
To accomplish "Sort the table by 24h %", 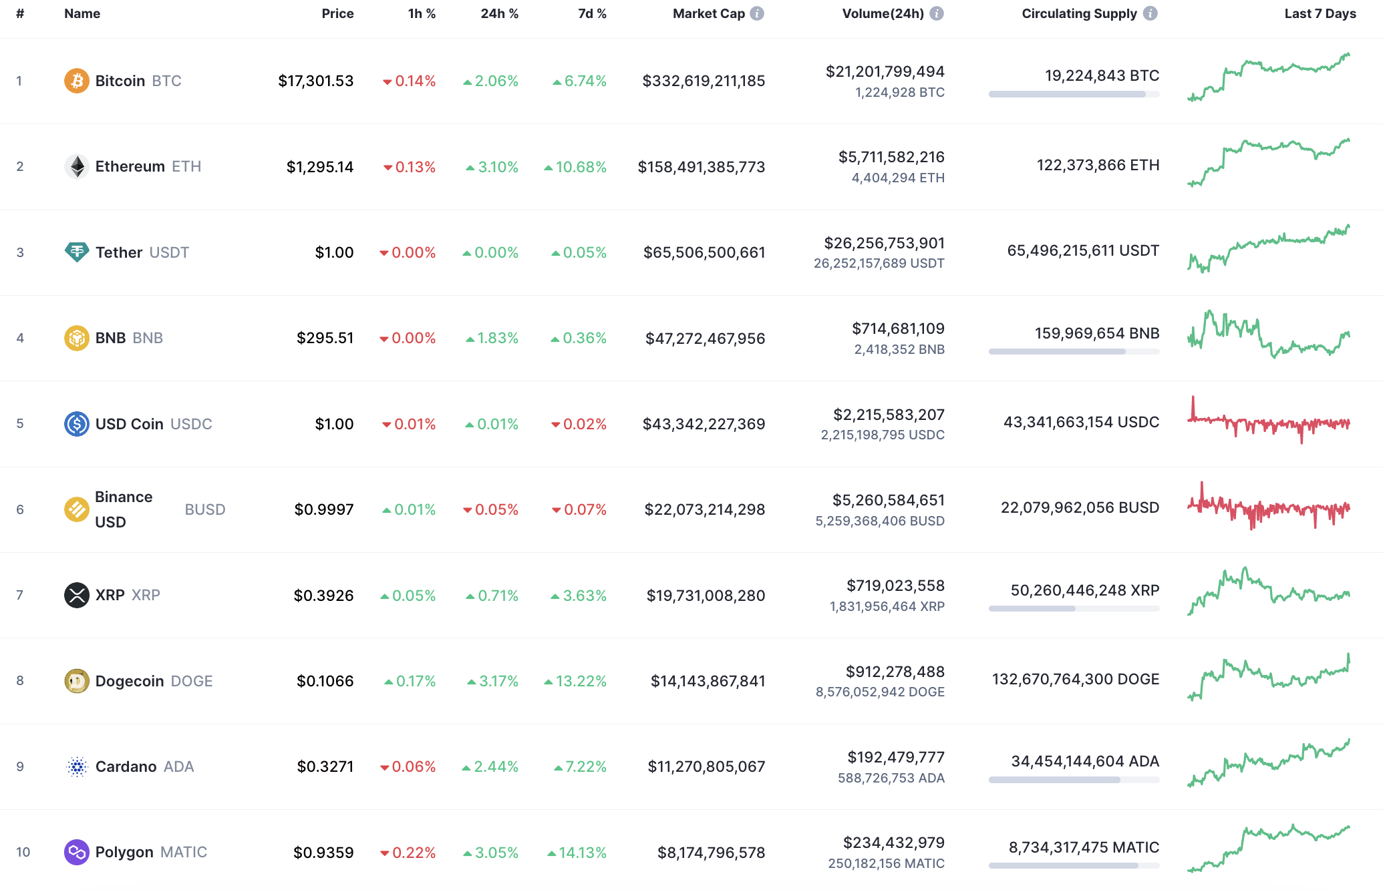I will point(500,13).
